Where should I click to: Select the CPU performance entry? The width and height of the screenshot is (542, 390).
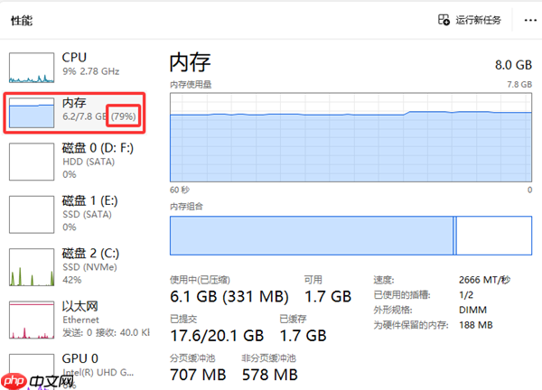click(87, 63)
